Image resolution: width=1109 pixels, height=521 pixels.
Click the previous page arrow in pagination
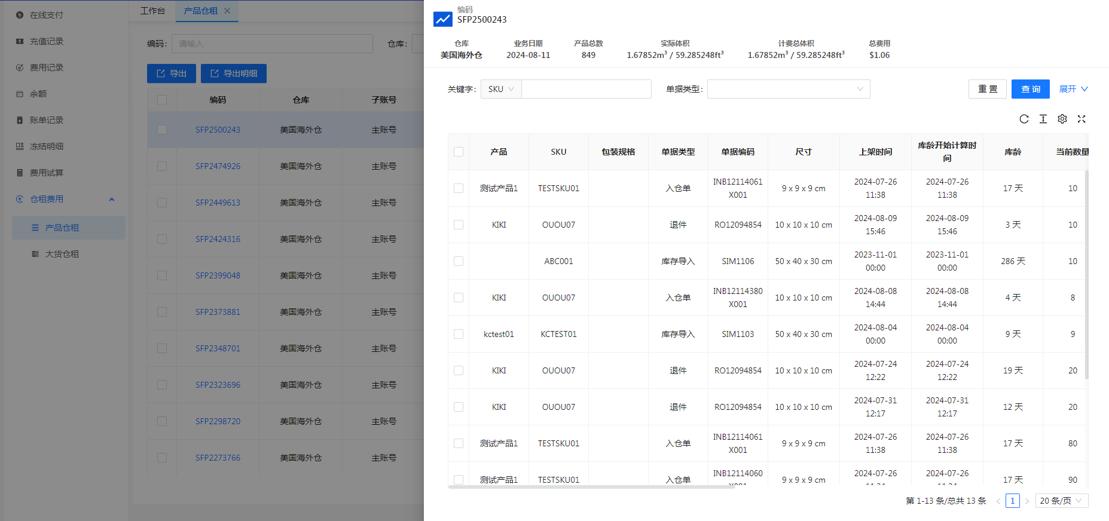998,501
